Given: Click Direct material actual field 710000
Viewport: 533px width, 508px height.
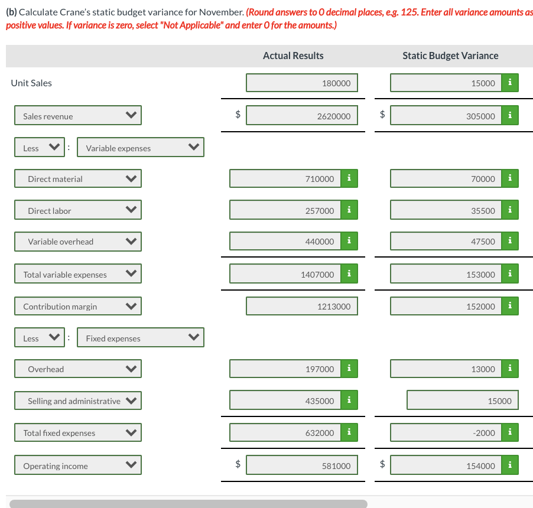Looking at the screenshot, I should pyautogui.click(x=285, y=178).
